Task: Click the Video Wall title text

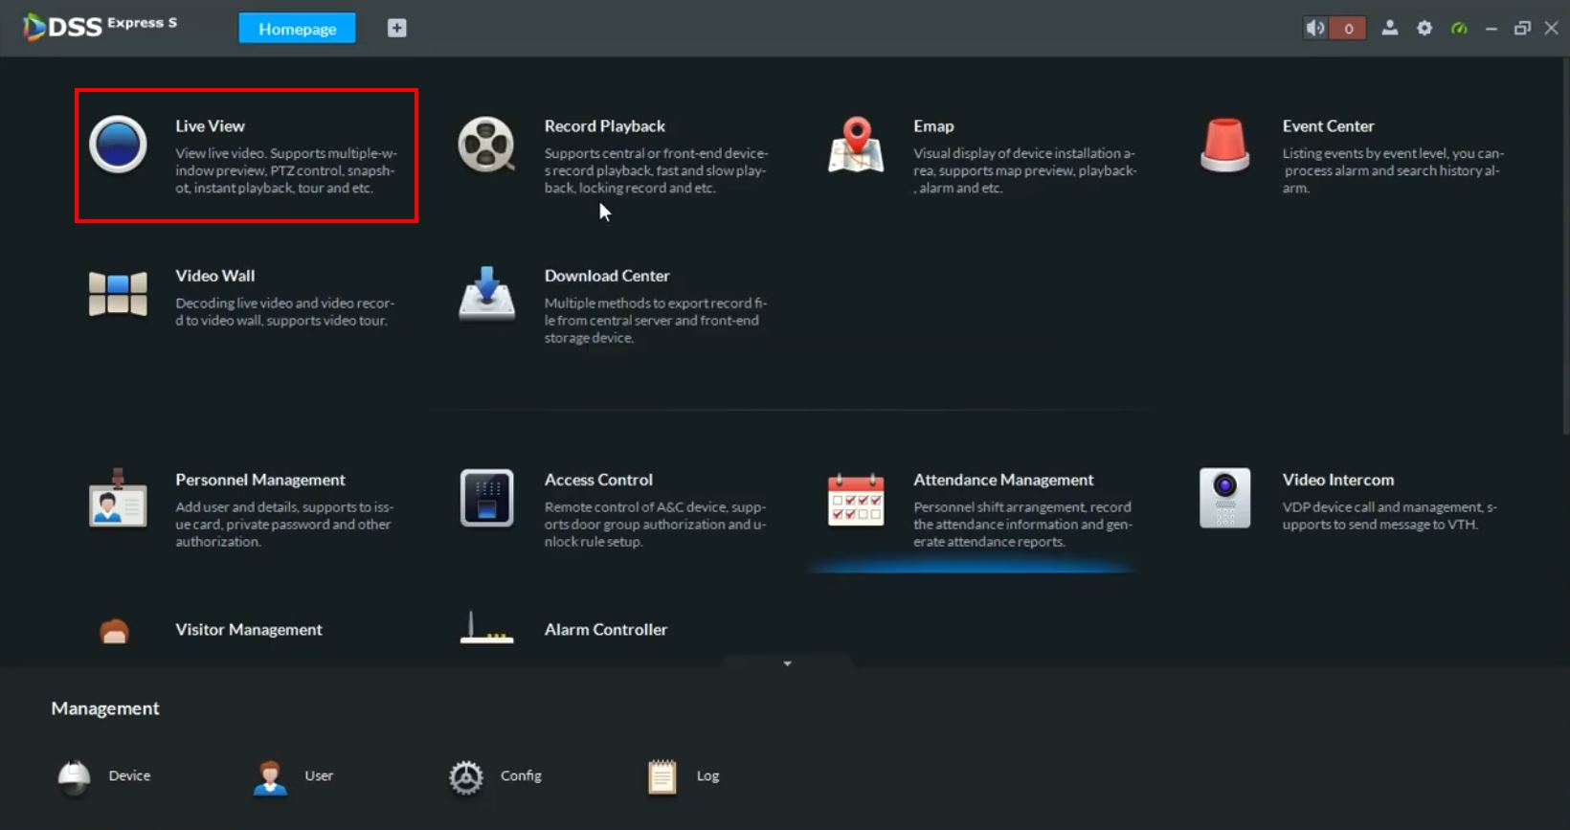Action: click(215, 276)
